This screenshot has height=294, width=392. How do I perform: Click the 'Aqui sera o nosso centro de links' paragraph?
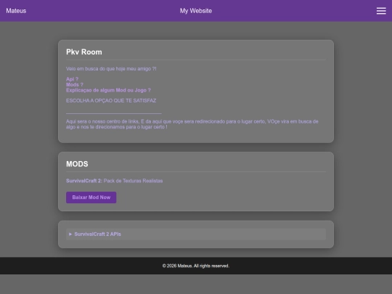tap(192, 124)
